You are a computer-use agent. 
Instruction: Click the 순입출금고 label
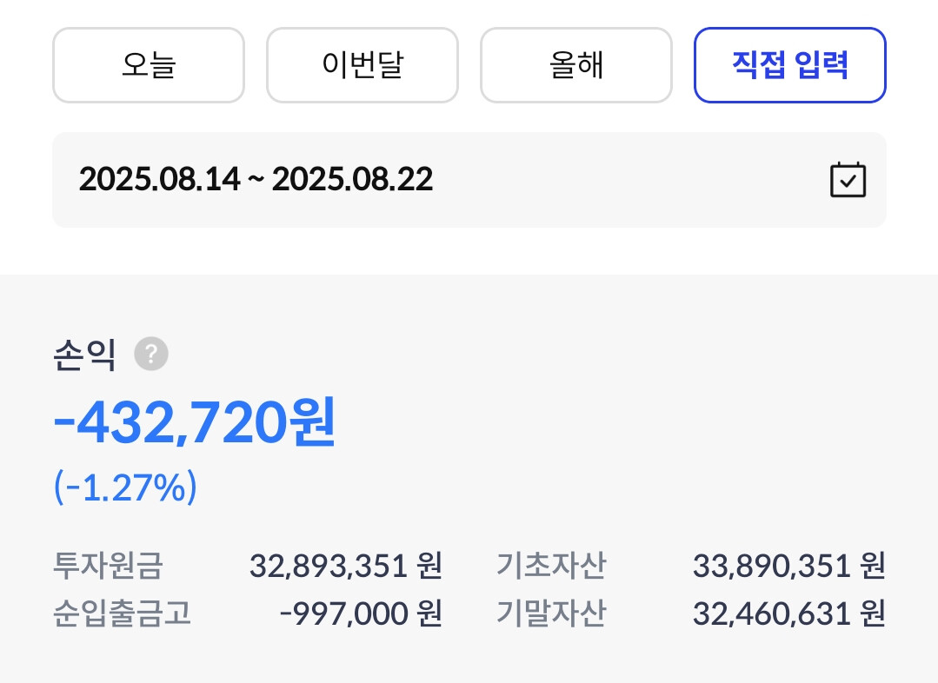point(122,614)
